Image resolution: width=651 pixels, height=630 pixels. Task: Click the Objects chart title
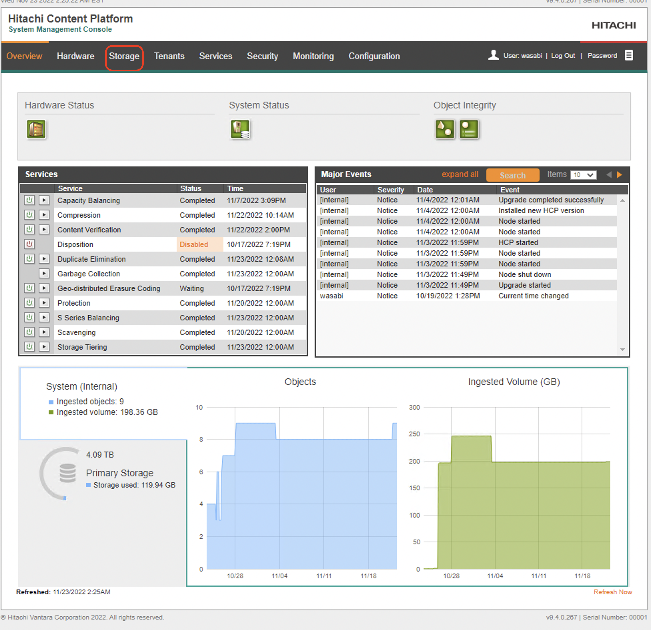(300, 382)
